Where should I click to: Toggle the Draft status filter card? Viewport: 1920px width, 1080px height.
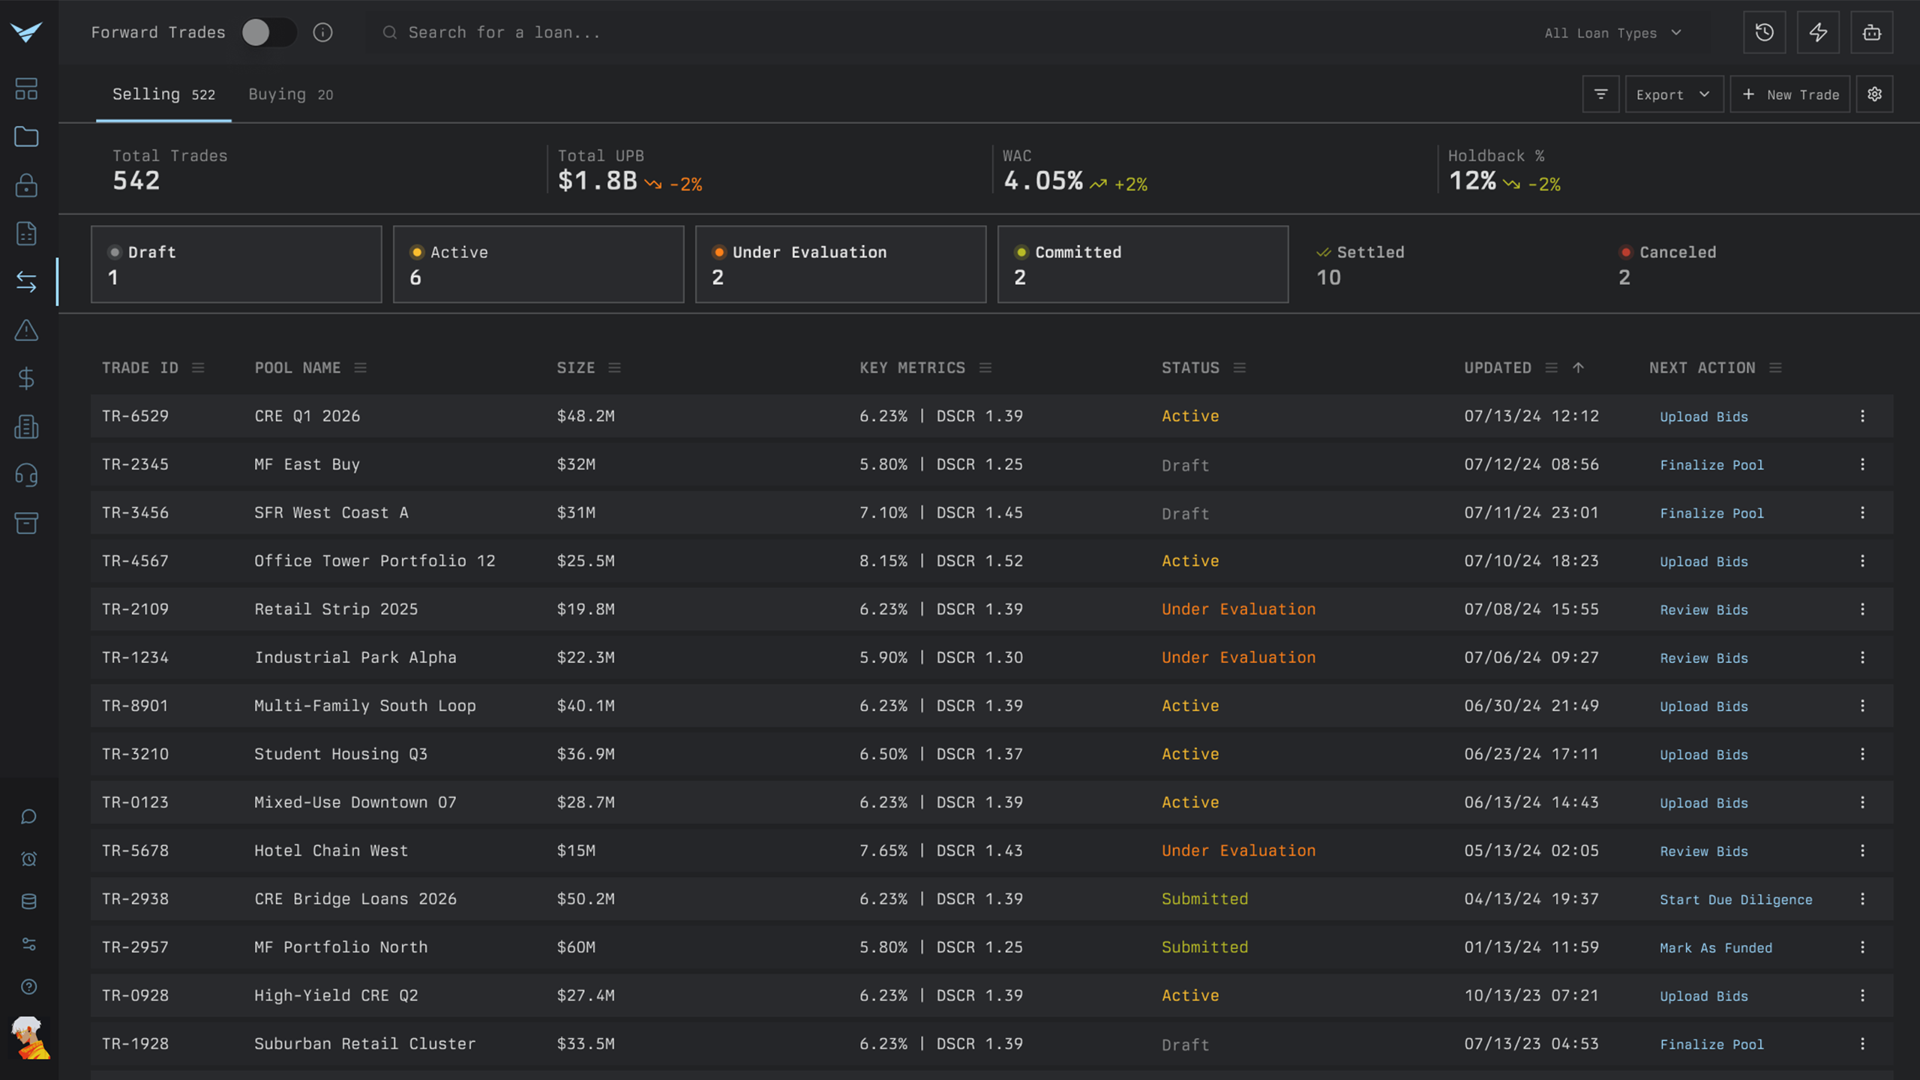[x=236, y=265]
